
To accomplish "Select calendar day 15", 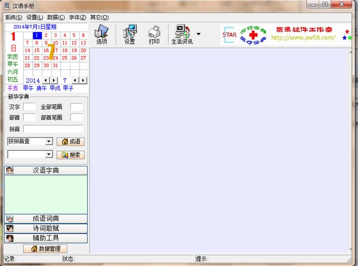I will 37,51.
